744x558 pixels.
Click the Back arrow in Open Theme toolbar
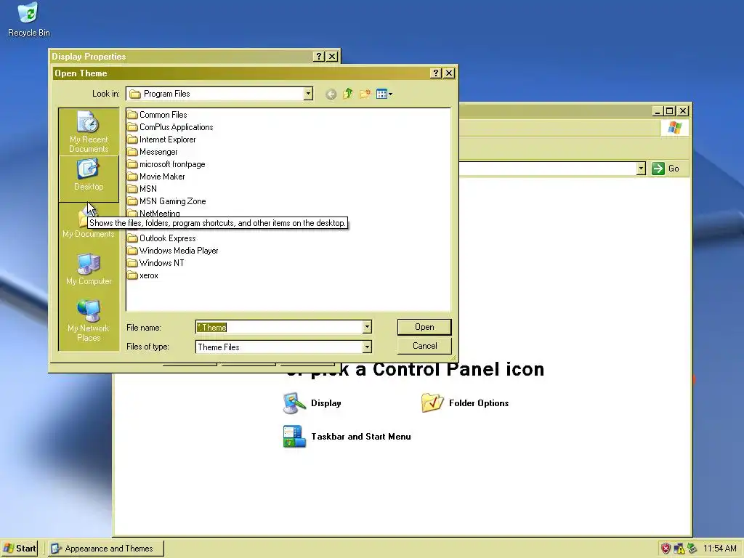point(331,94)
